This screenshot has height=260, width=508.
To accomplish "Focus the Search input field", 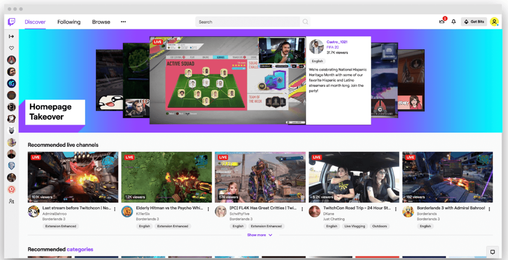I will 248,22.
